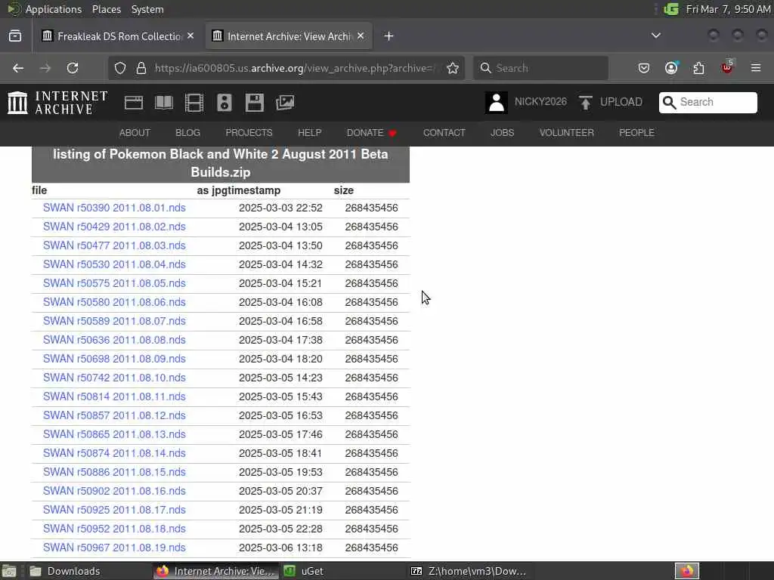The width and height of the screenshot is (774, 580).
Task: Open SWAN r50742 2011.08.10.nds
Action: (x=114, y=378)
